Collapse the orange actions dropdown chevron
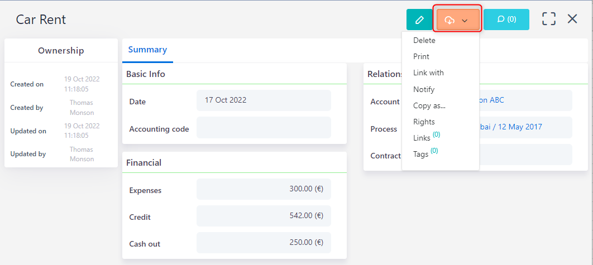The height and width of the screenshot is (265, 593). (465, 21)
